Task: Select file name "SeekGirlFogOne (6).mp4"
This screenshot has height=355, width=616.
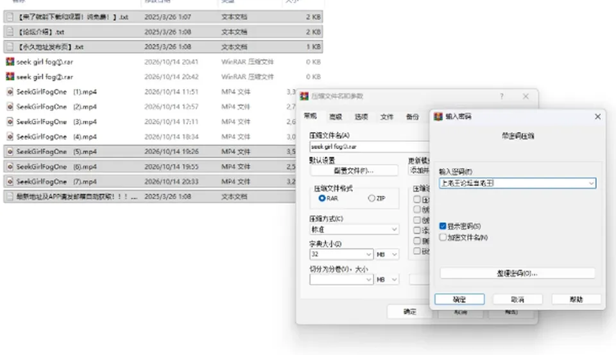Action: 56,167
